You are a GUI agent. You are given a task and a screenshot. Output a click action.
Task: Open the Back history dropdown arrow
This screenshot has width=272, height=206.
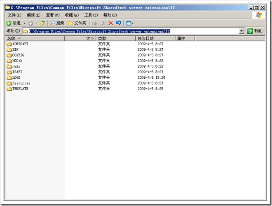click(x=24, y=23)
